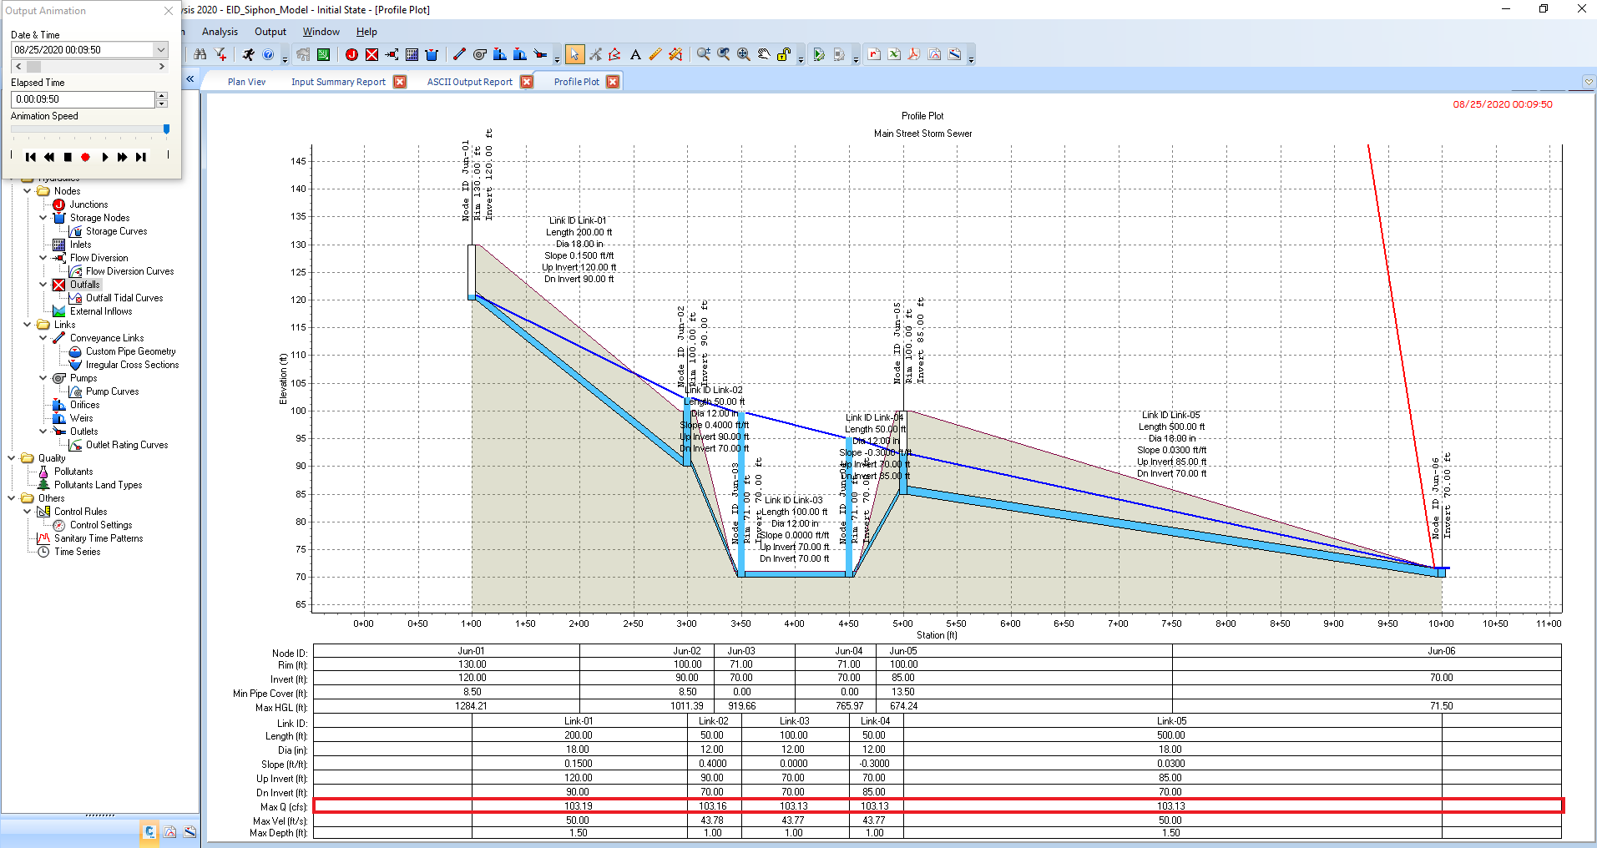Close the ASCII Output Report tab
The image size is (1597, 848).
coord(526,81)
